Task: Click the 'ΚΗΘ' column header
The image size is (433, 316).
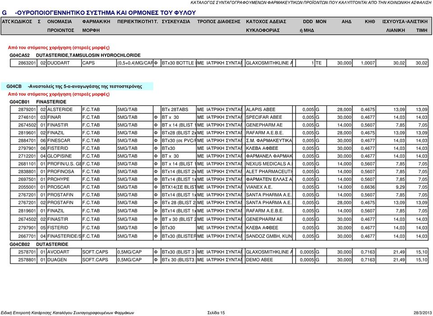Action: (370, 22)
